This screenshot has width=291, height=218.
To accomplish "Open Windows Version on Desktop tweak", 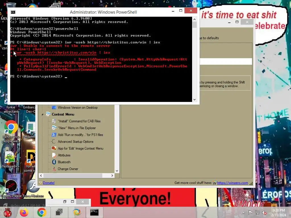I will tap(78, 108).
